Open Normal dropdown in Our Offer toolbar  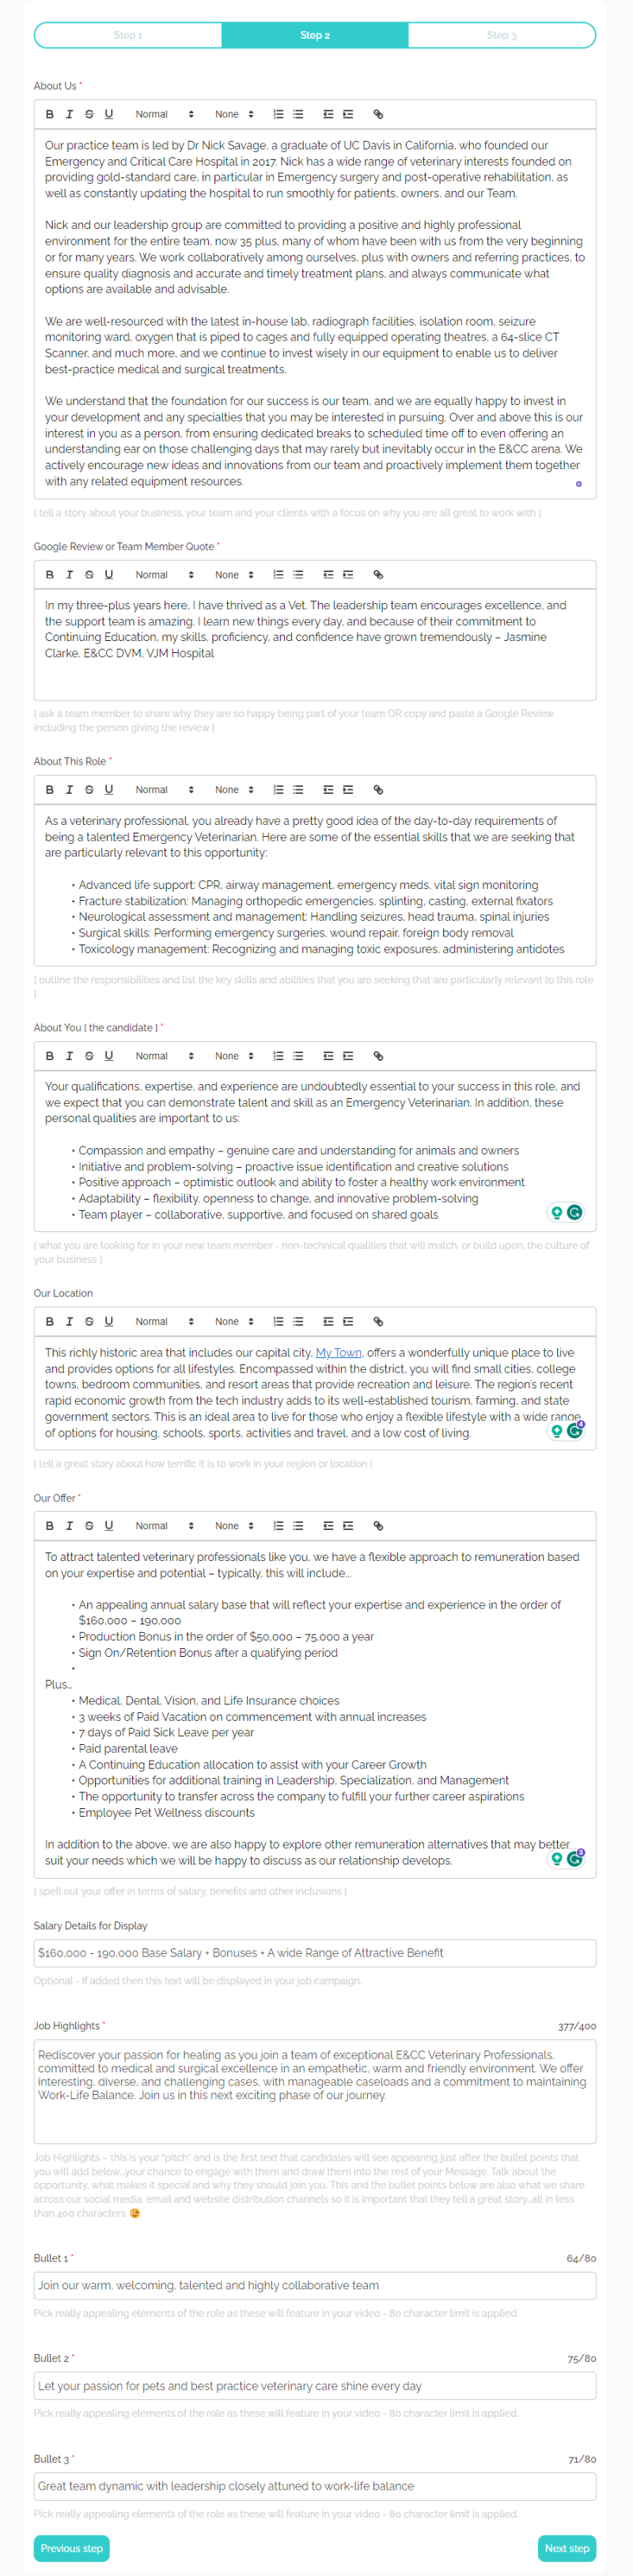[164, 1526]
